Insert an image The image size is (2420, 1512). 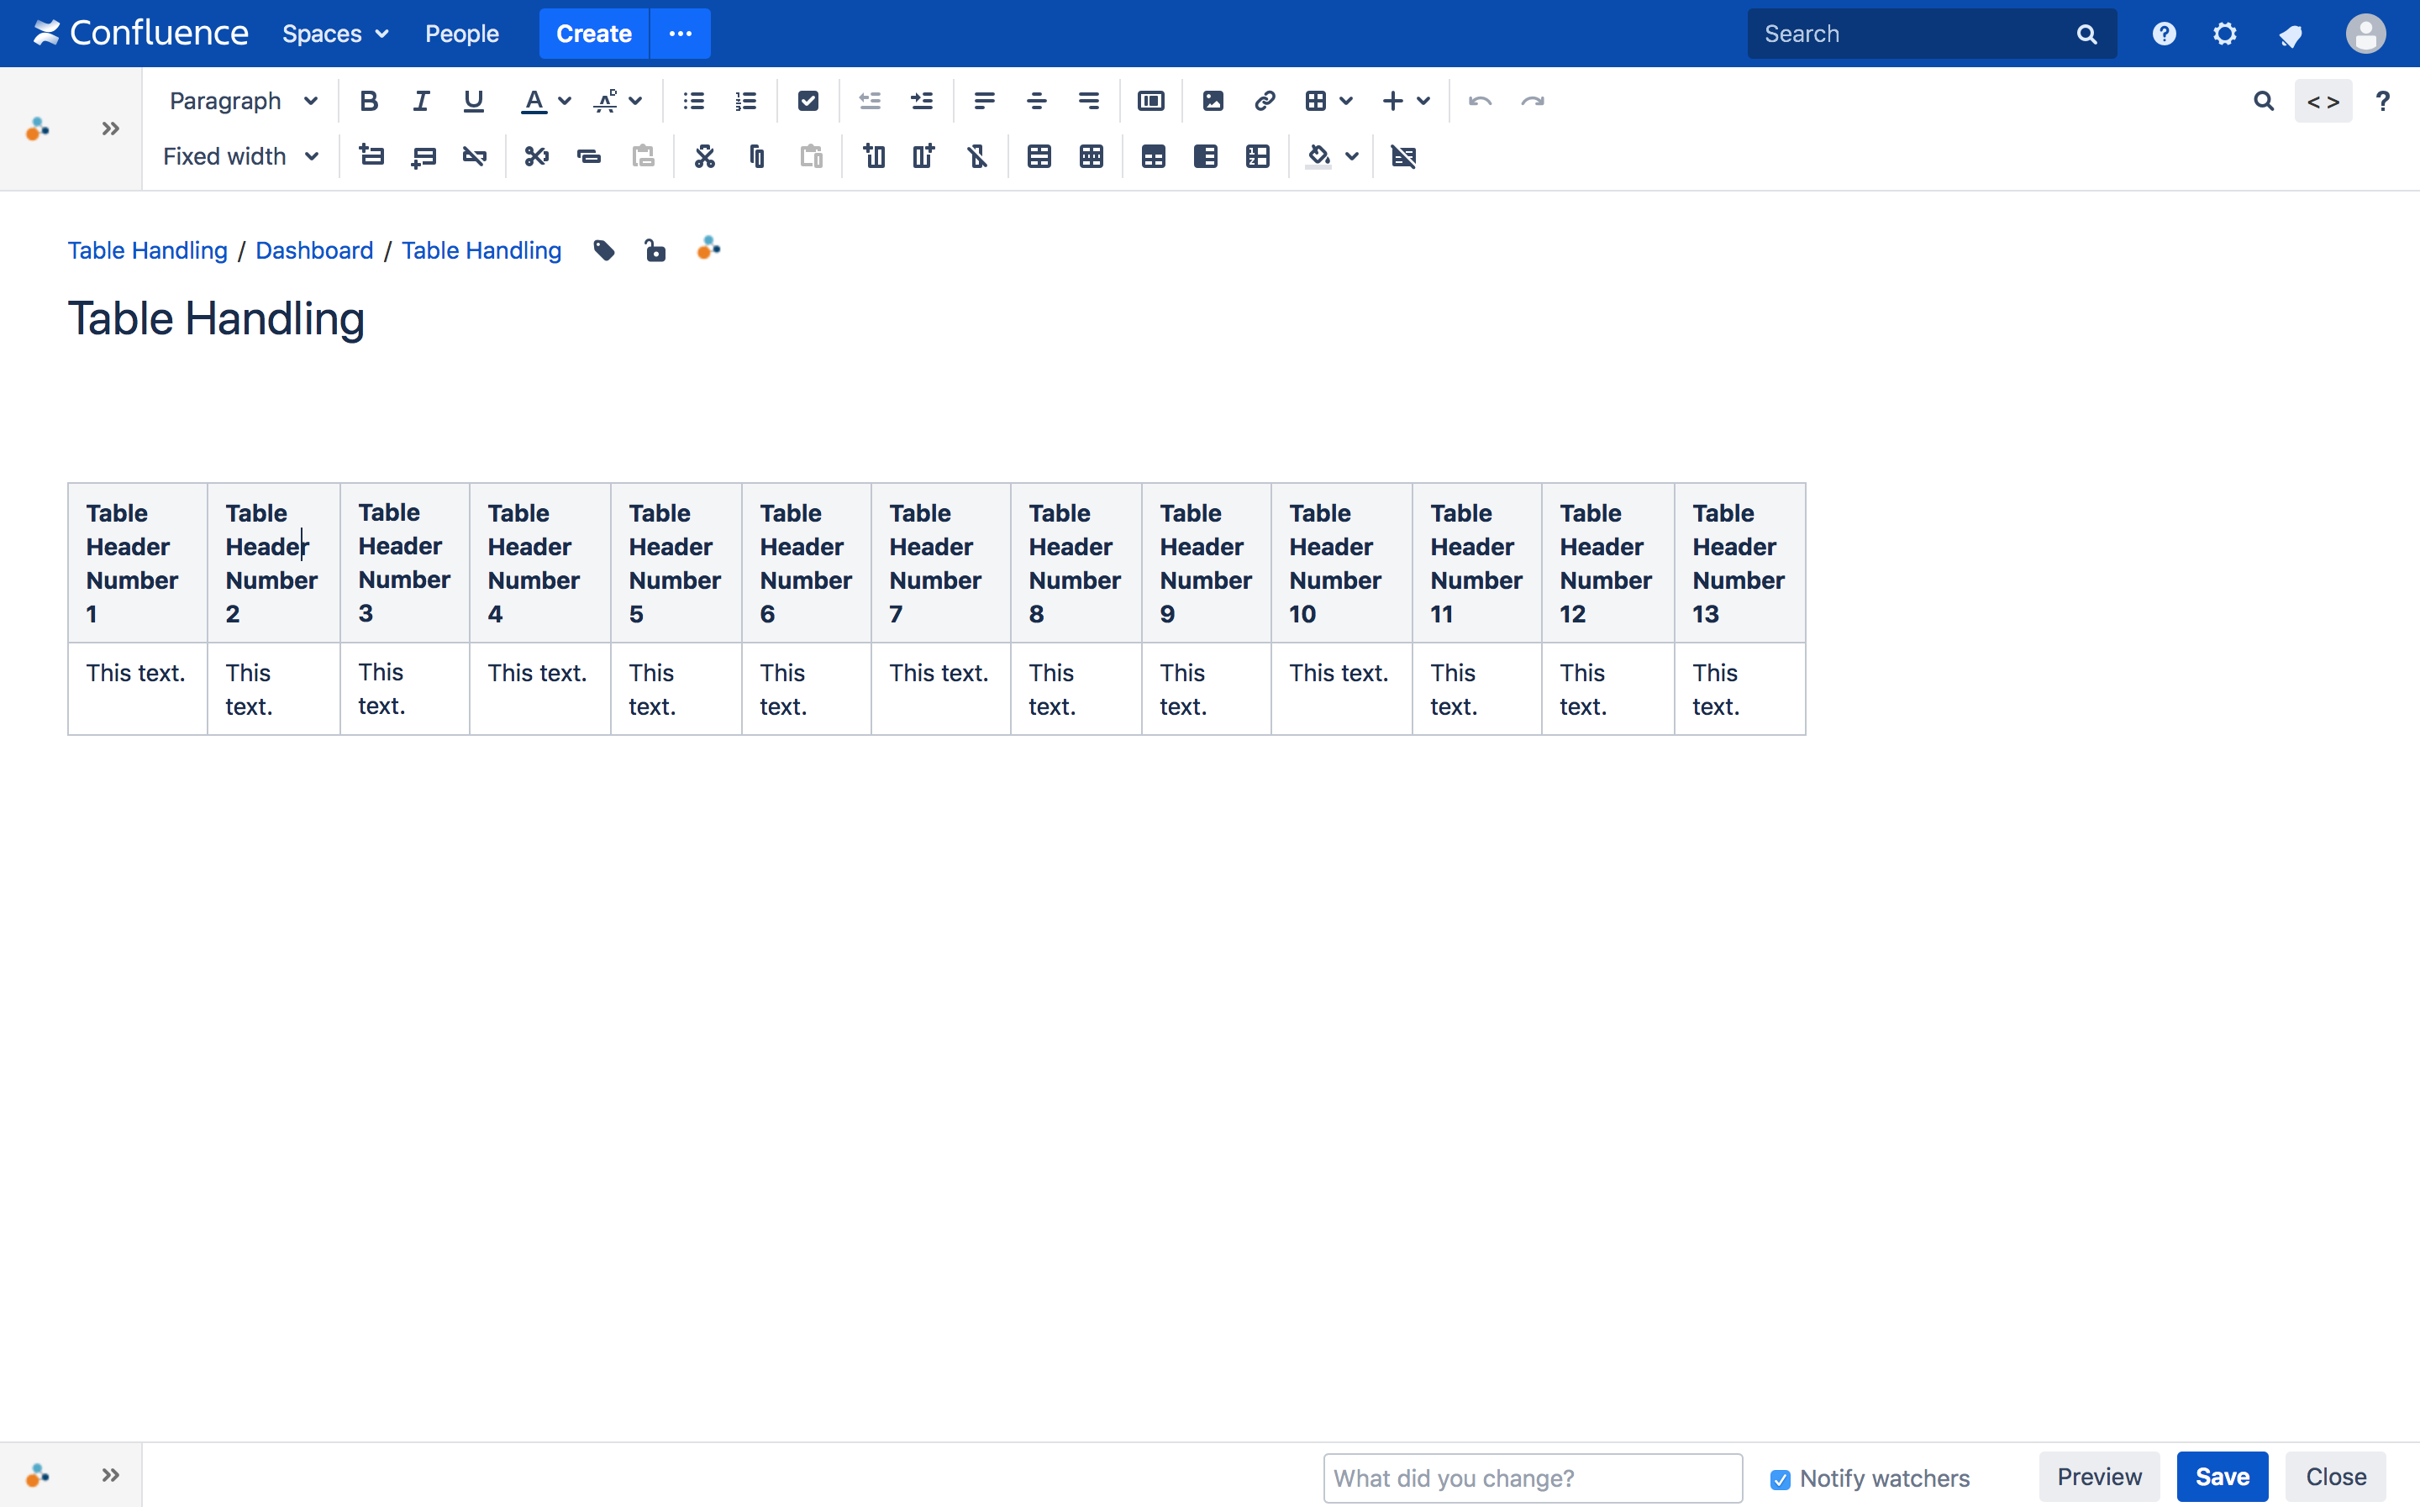[1212, 100]
